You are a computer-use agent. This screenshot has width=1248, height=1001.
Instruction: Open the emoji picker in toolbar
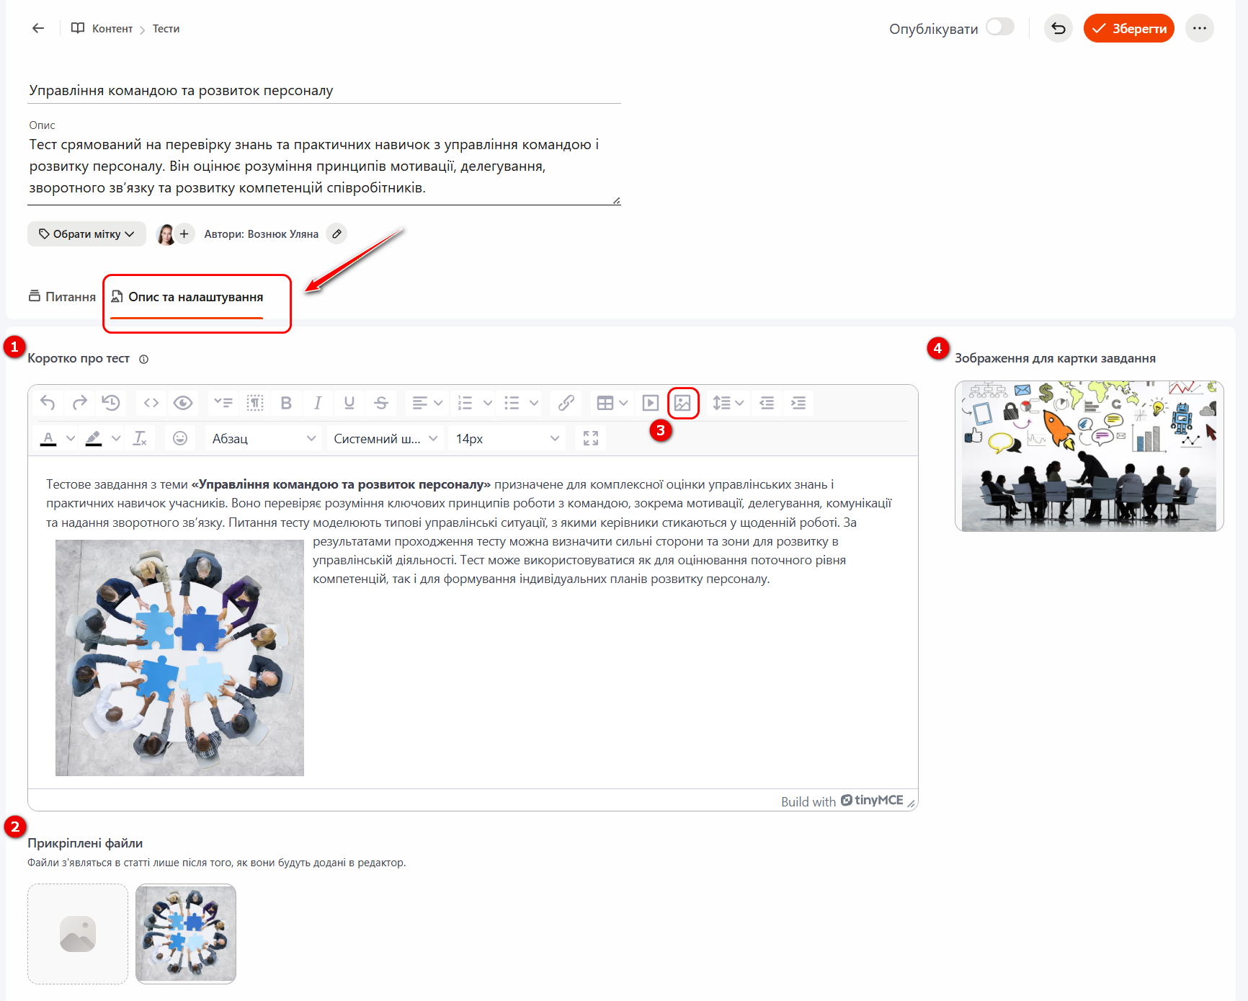coord(180,438)
